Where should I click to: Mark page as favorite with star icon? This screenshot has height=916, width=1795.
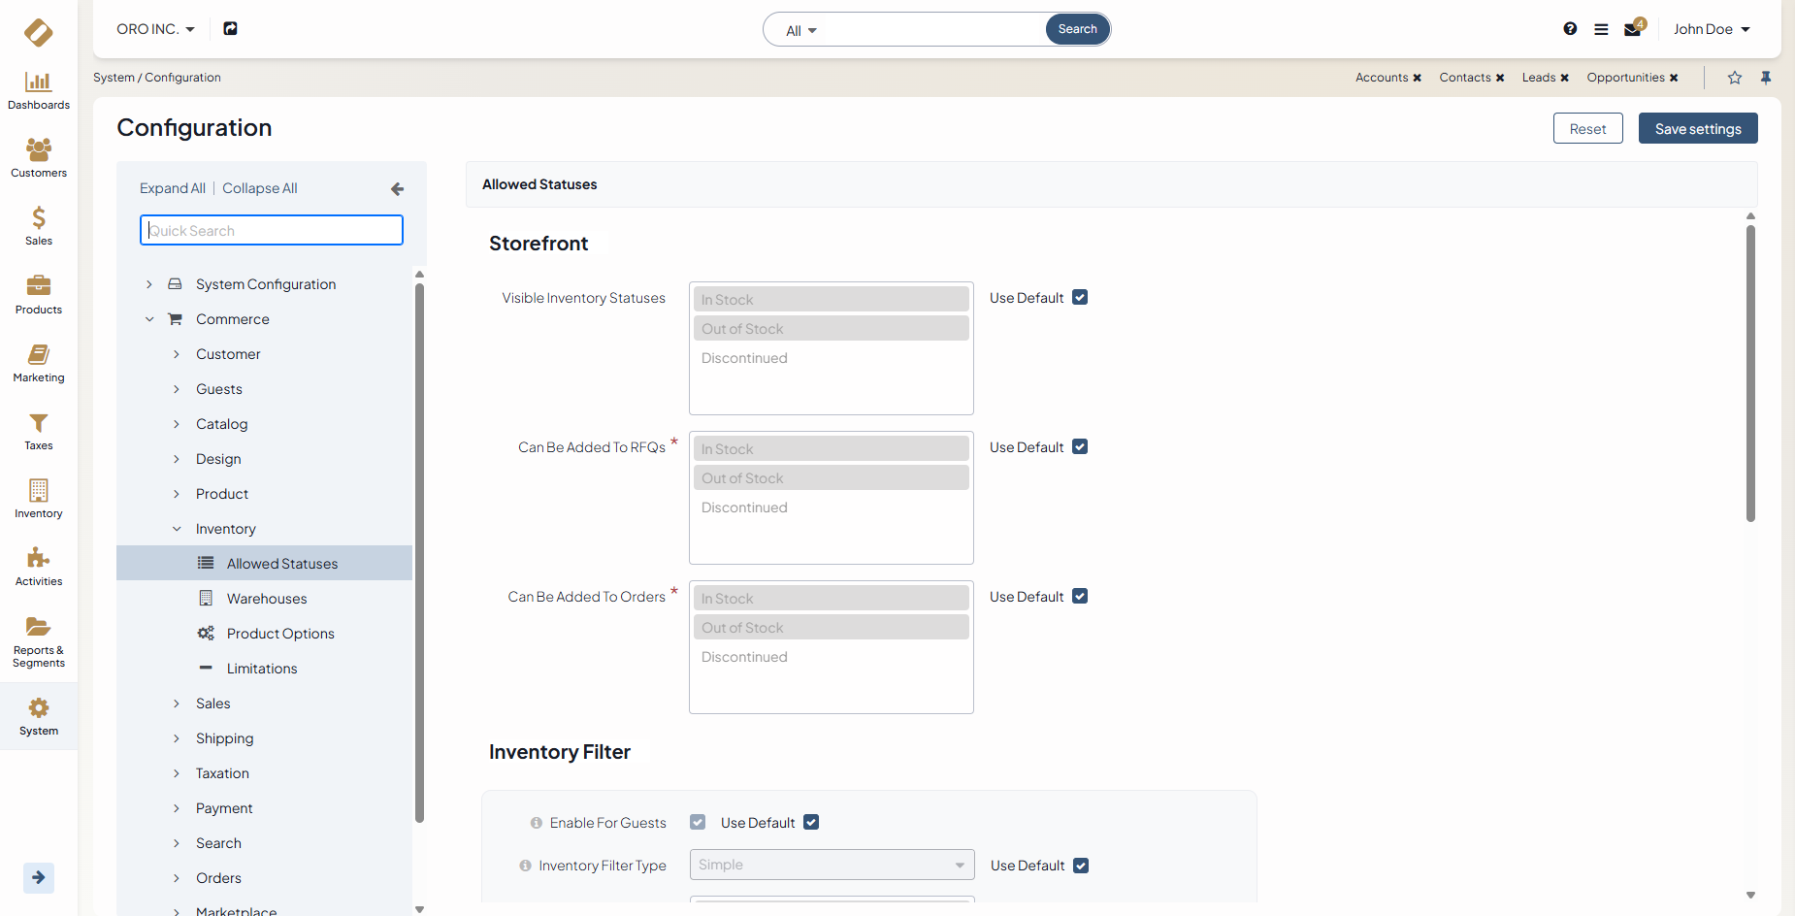pyautogui.click(x=1735, y=78)
